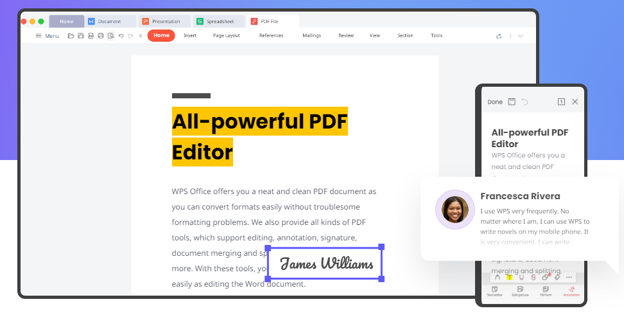Viewport: 624px width, 322px height.
Task: Click the highlighted All-powerful PDF heading
Action: click(x=260, y=121)
